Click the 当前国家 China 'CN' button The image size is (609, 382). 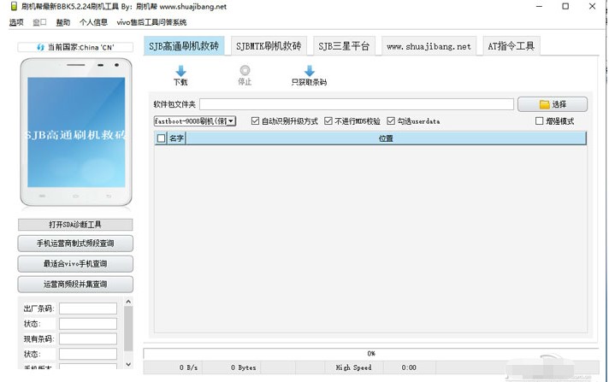[x=75, y=47]
